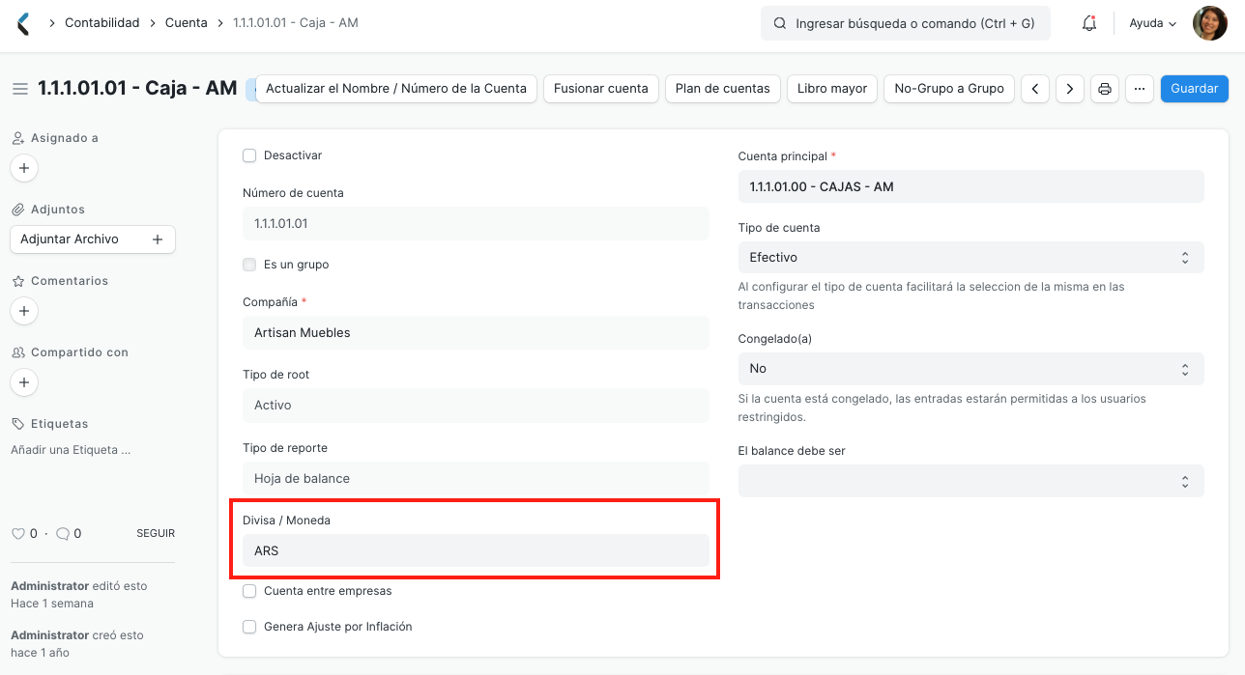Expand the Ayuda help menu
Screen dimensions: 1245x675
(x=1153, y=23)
